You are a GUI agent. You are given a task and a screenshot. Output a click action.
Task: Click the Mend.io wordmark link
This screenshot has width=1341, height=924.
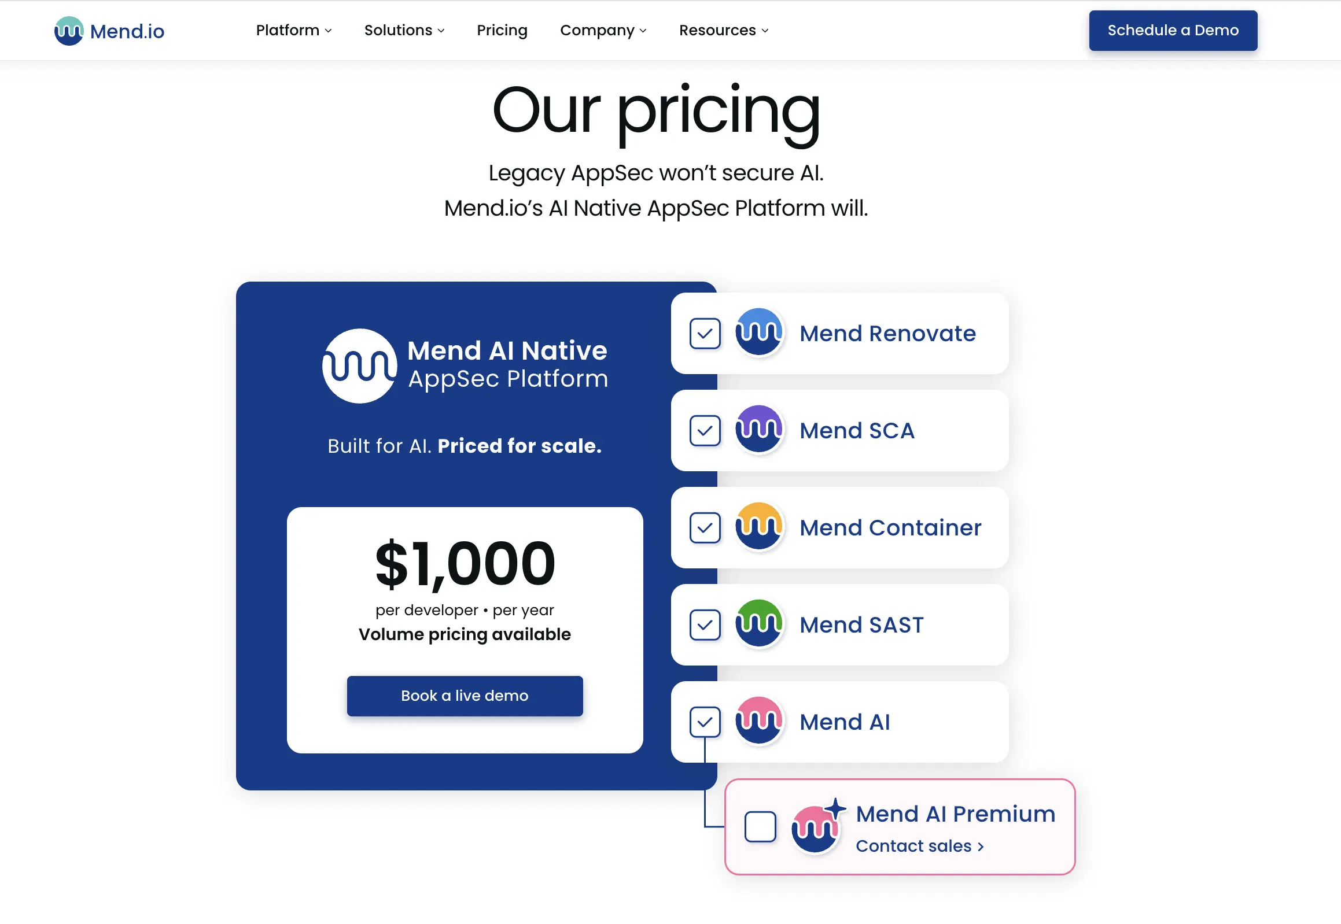point(126,31)
